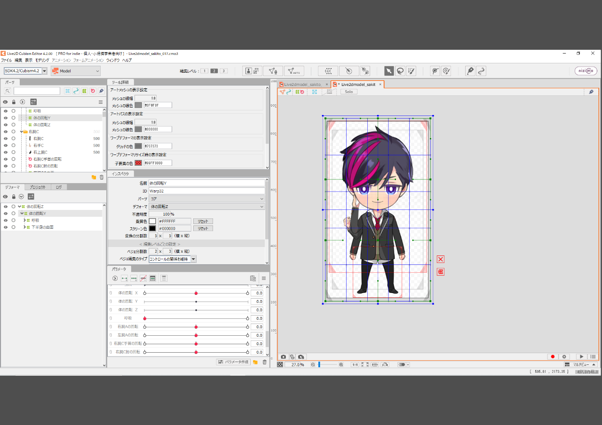Image resolution: width=602 pixels, height=425 pixels.
Task: Click リセット next to 乗算色
Action: 203,221
